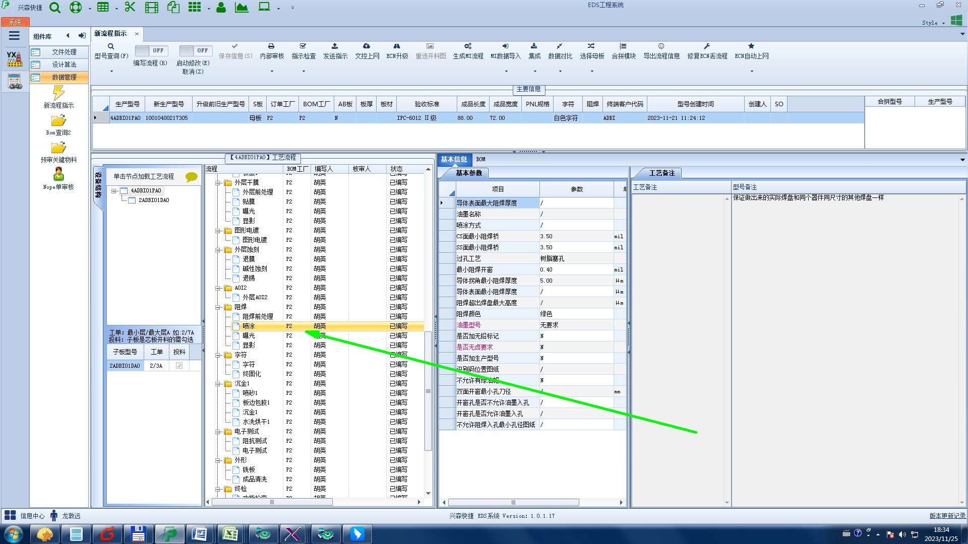
Task: Click 数据对比 toolbar button
Action: (x=560, y=51)
